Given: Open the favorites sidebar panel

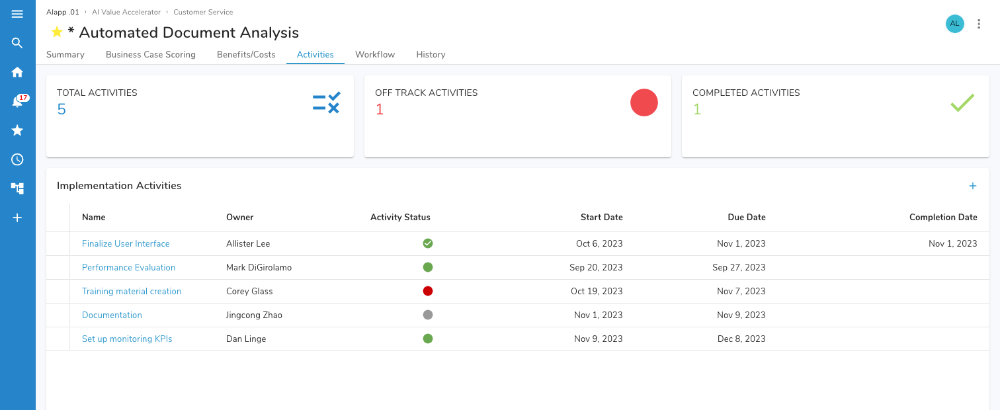Looking at the screenshot, I should (17, 130).
